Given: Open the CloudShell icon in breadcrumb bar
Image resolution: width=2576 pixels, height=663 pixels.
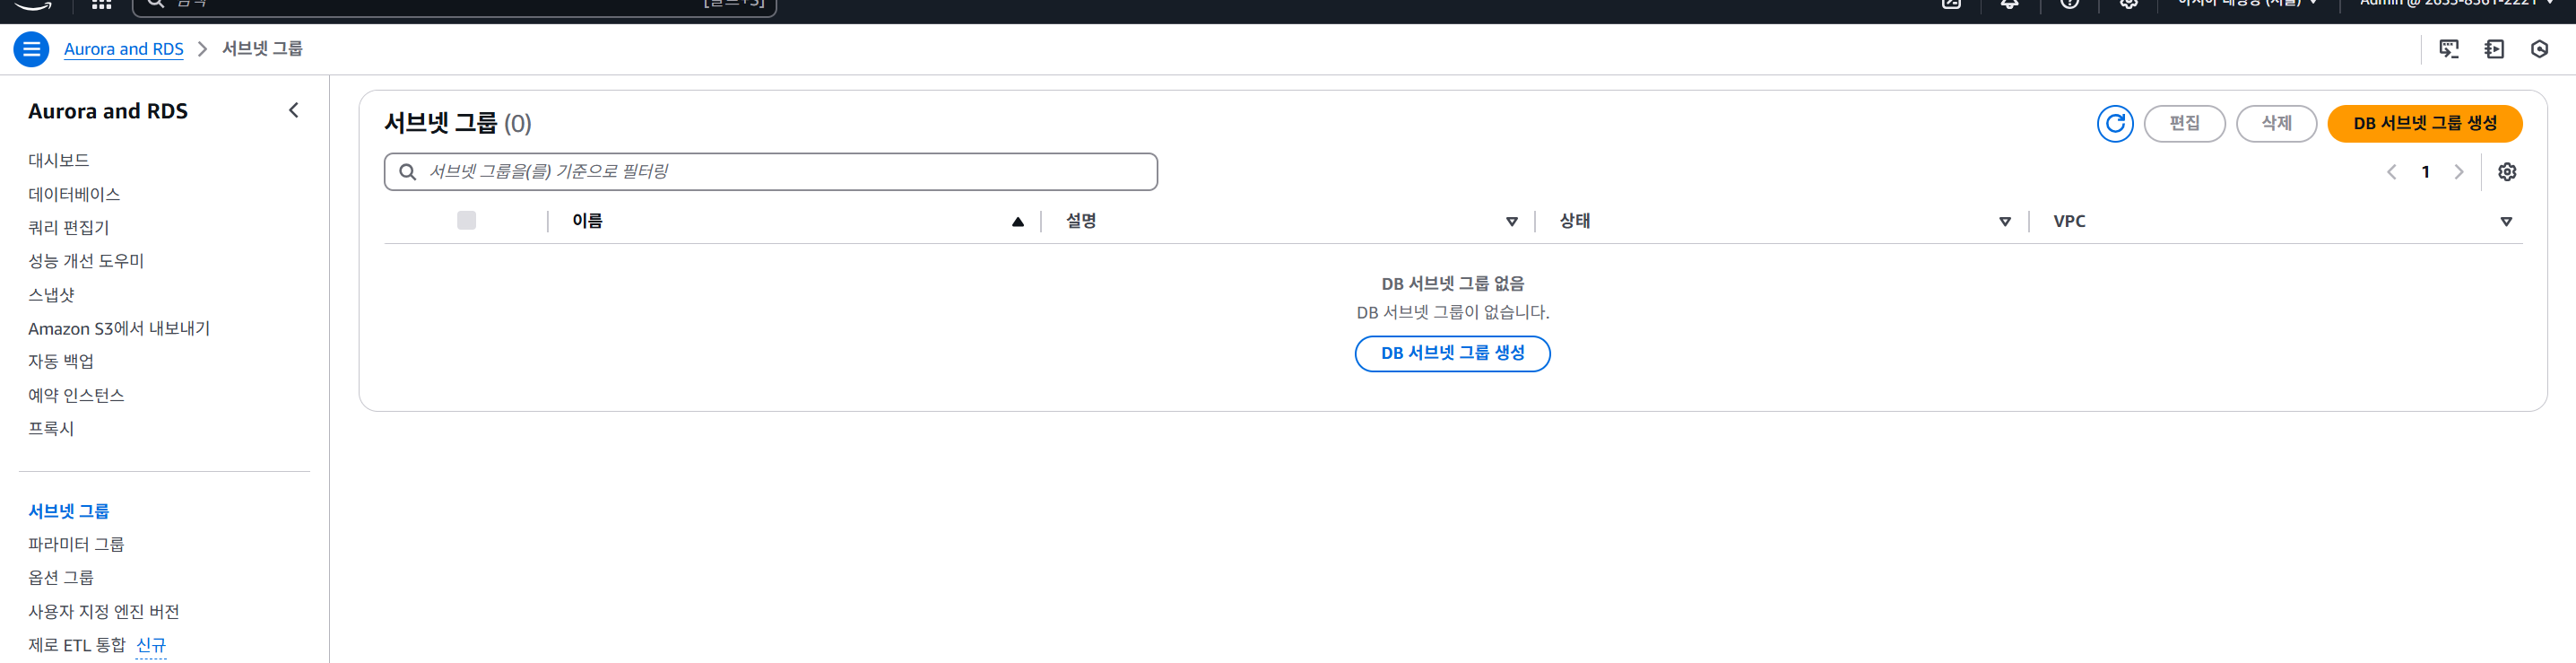Looking at the screenshot, I should coord(2449,49).
